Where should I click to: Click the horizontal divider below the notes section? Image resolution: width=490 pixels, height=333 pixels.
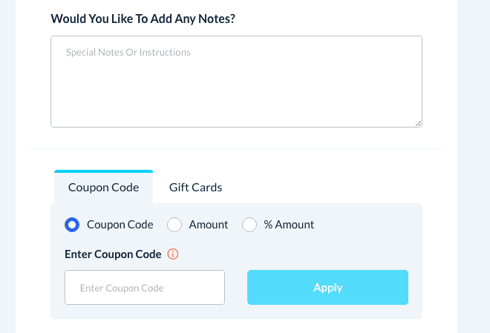[236, 148]
